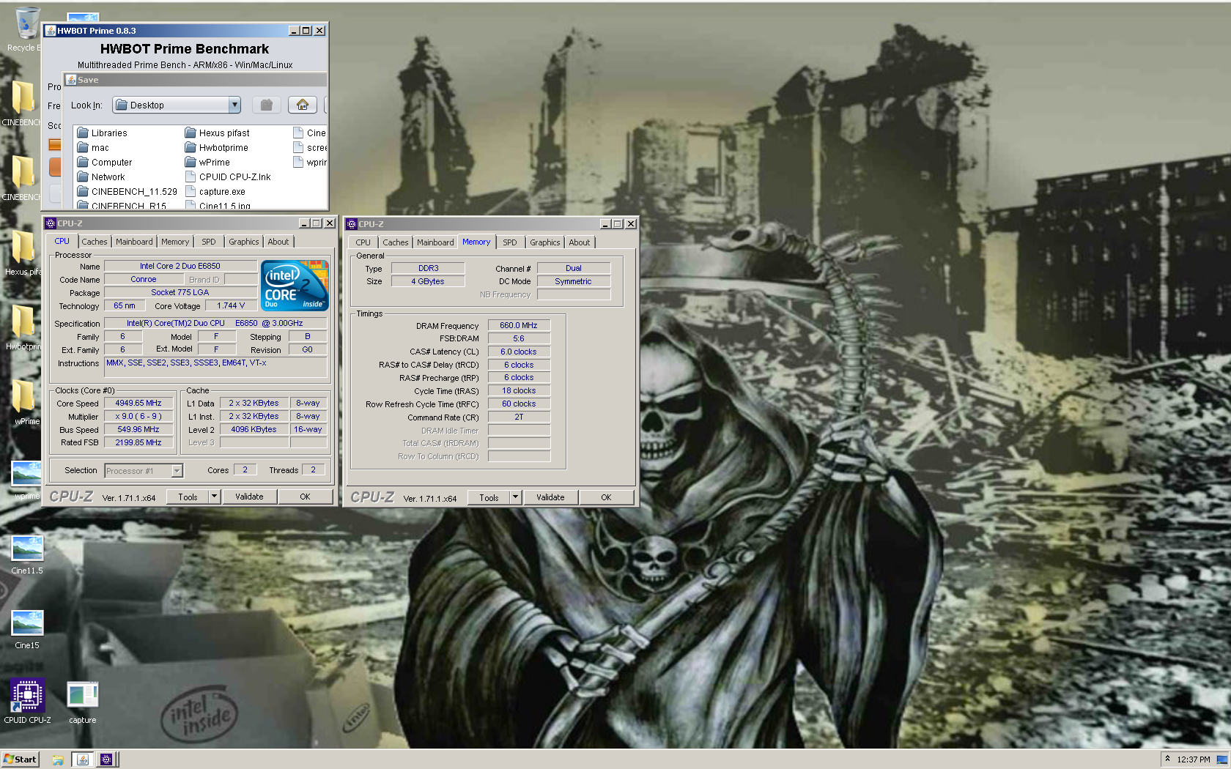Select the wPrime folder in Save dialog
Image resolution: width=1231 pixels, height=769 pixels.
(x=208, y=162)
